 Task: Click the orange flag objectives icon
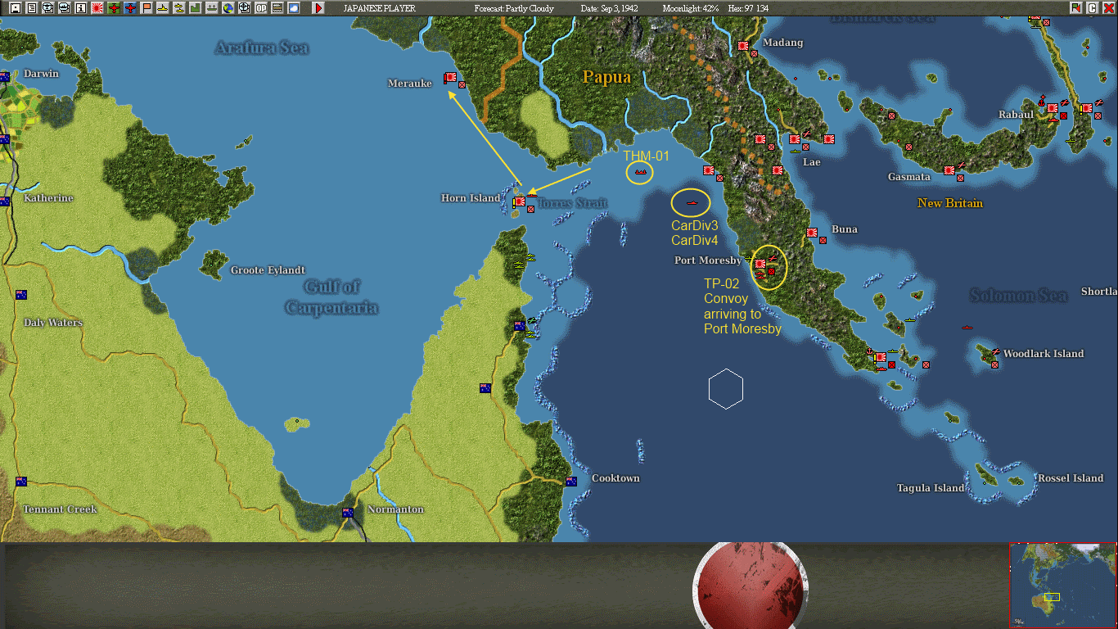point(147,7)
